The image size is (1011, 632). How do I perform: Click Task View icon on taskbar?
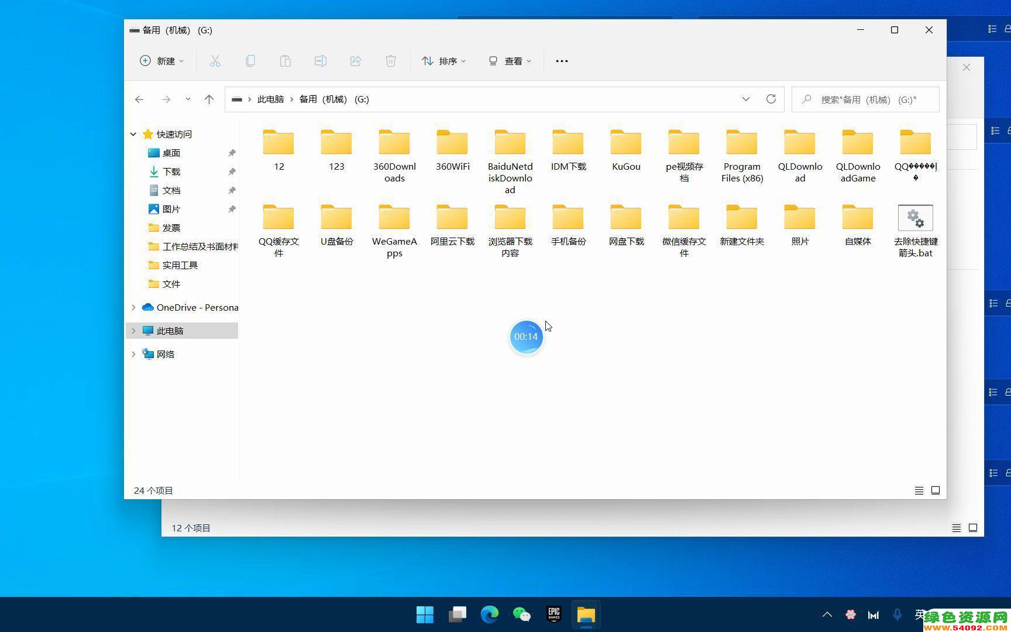(x=458, y=614)
